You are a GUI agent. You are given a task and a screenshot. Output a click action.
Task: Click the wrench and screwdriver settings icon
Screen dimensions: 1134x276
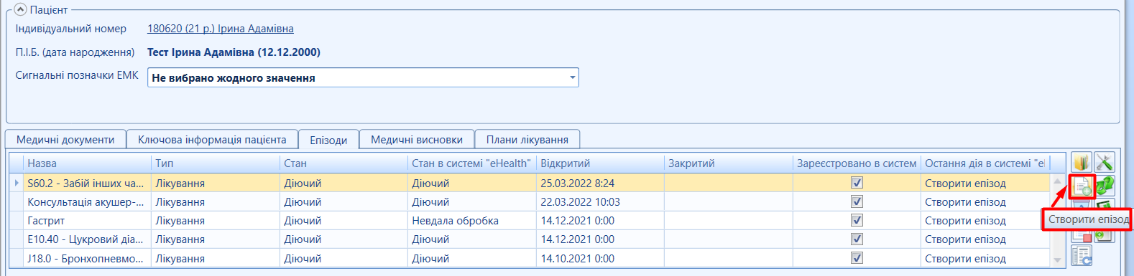(x=1104, y=163)
